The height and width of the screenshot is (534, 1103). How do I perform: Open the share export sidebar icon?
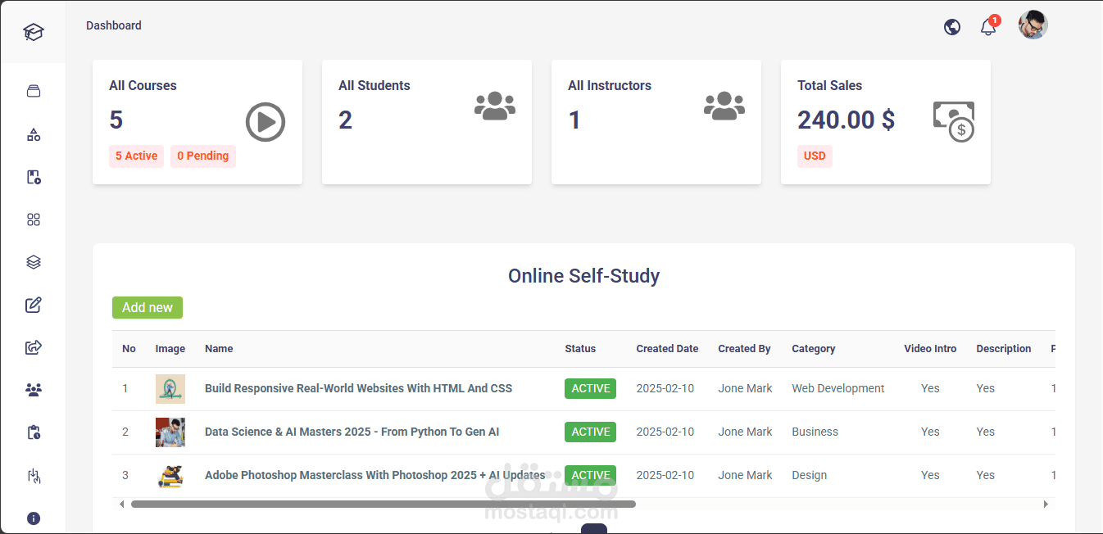[x=33, y=347]
